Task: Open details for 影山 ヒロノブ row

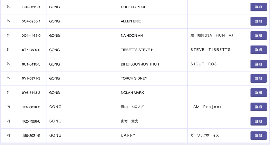Action: point(258,107)
